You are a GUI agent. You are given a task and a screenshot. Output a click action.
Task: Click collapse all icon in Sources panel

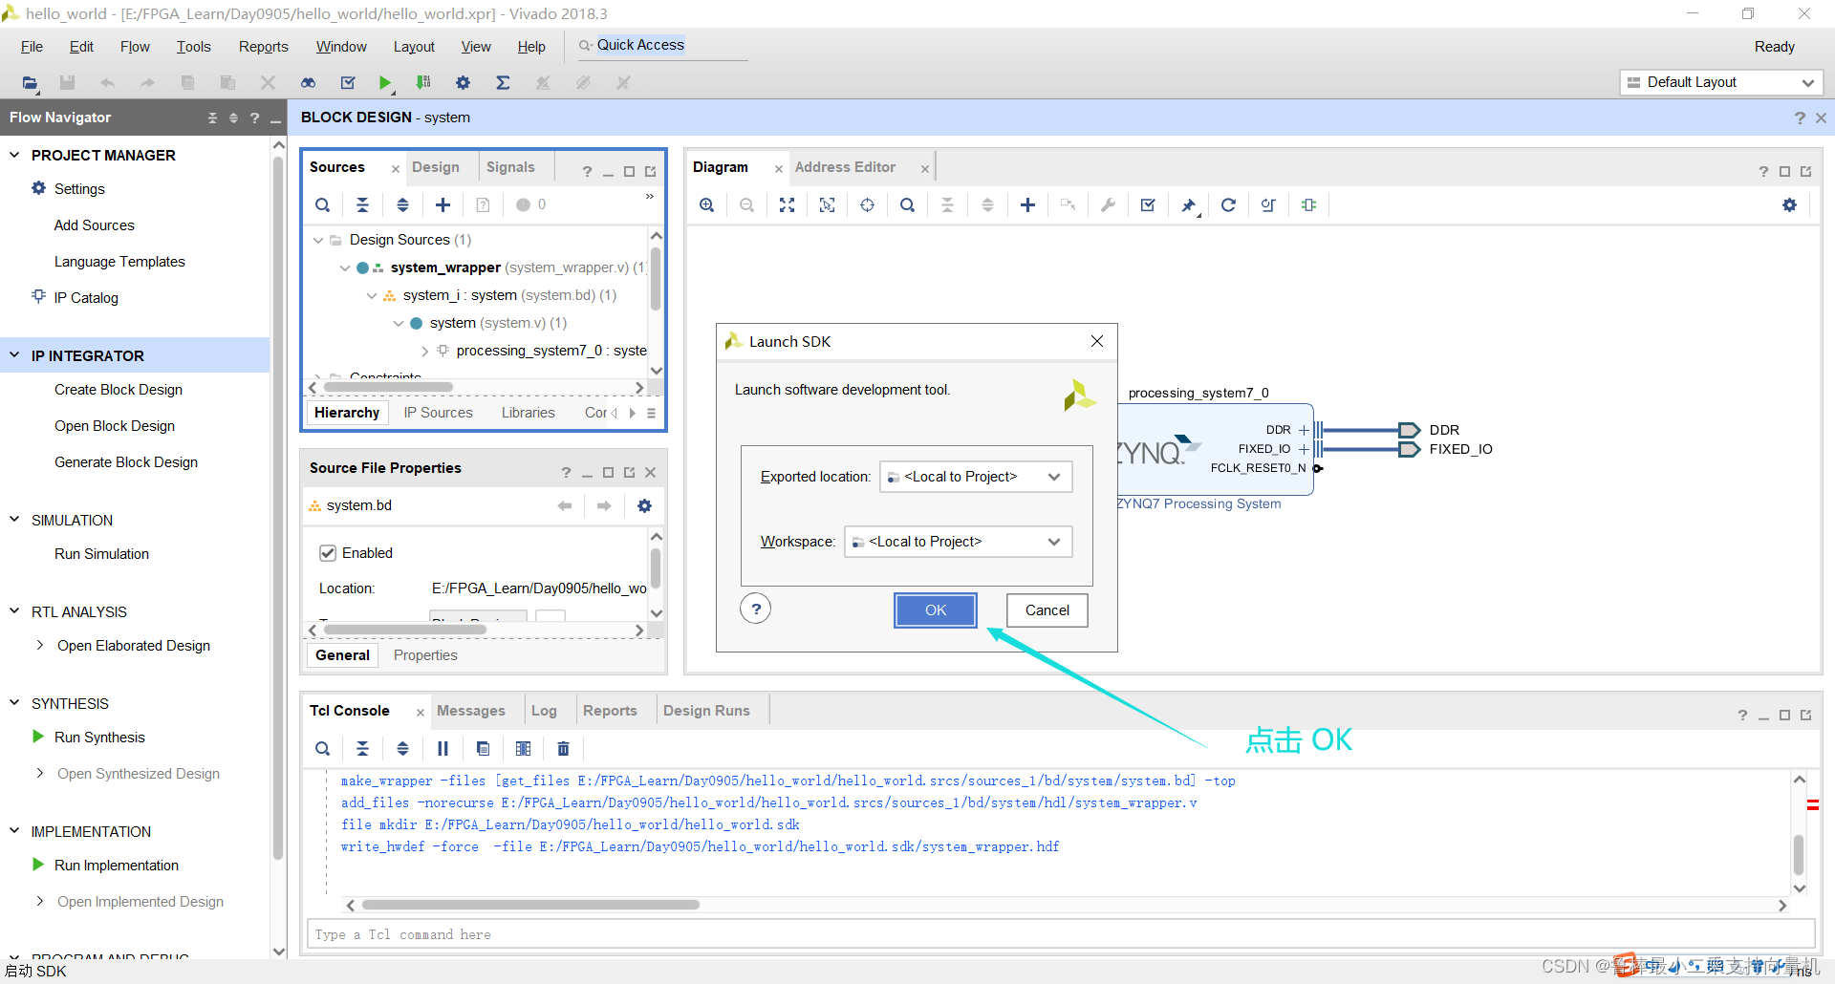pos(363,204)
